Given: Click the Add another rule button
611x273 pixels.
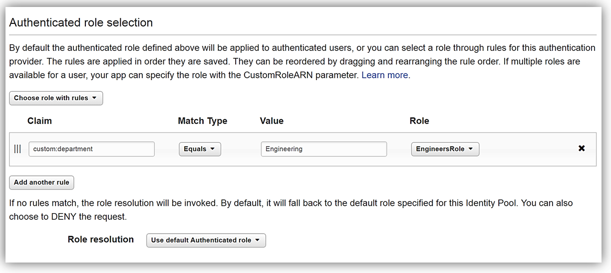Looking at the screenshot, I should 41,182.
